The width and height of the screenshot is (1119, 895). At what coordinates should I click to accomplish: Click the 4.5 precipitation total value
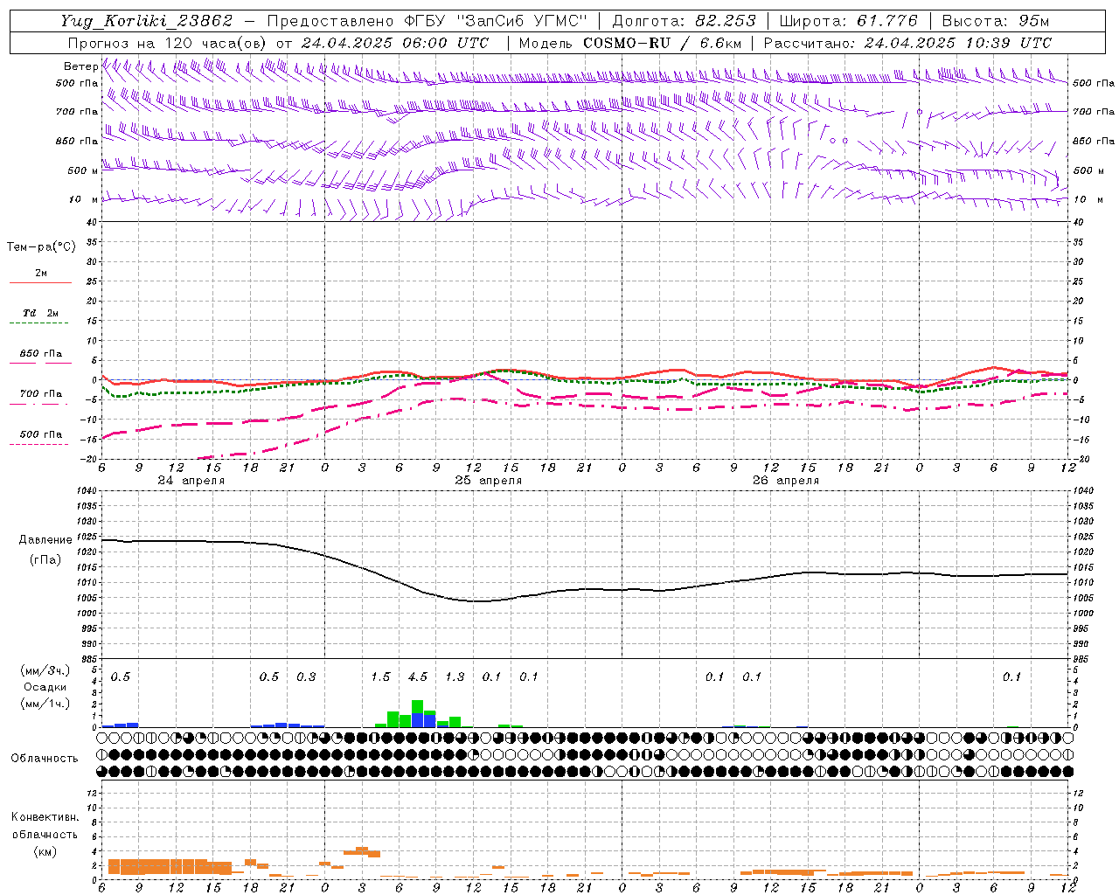point(418,677)
